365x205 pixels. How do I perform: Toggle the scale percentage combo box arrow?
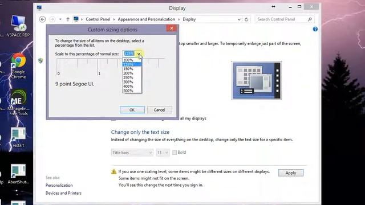[139, 54]
